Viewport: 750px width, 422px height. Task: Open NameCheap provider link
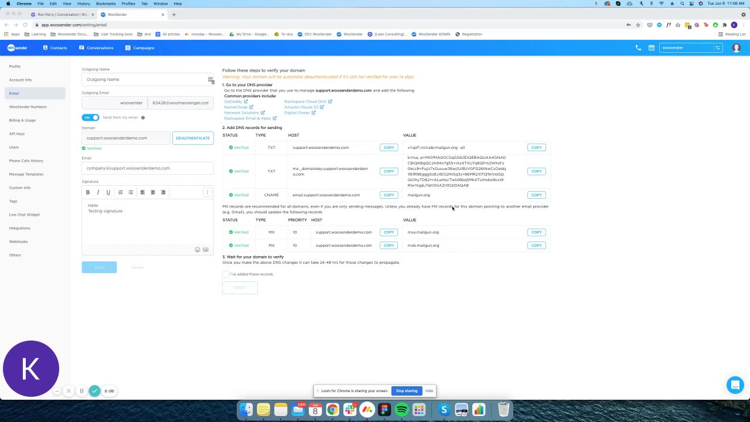click(238, 107)
